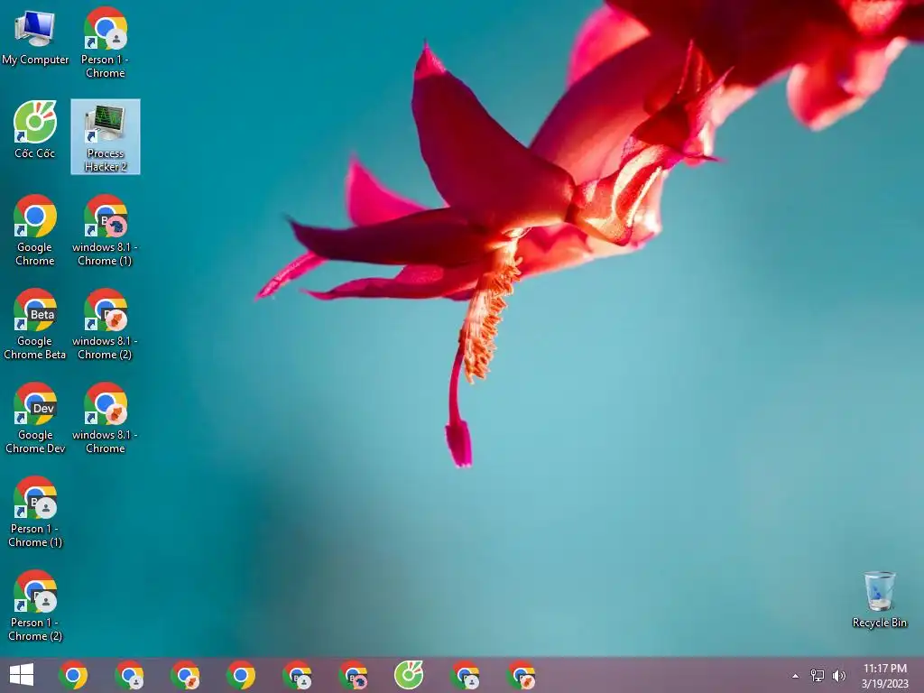
Task: Open Cốc Cốc from the taskbar
Action: click(x=409, y=675)
